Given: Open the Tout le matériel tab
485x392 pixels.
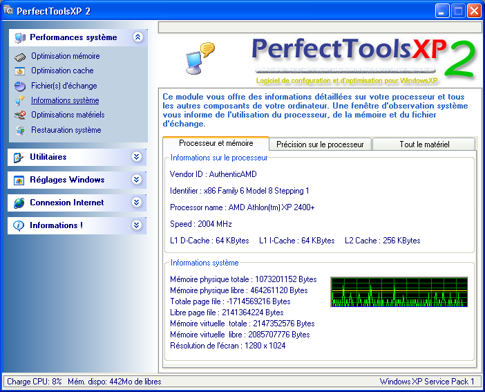Looking at the screenshot, I should click(x=424, y=144).
